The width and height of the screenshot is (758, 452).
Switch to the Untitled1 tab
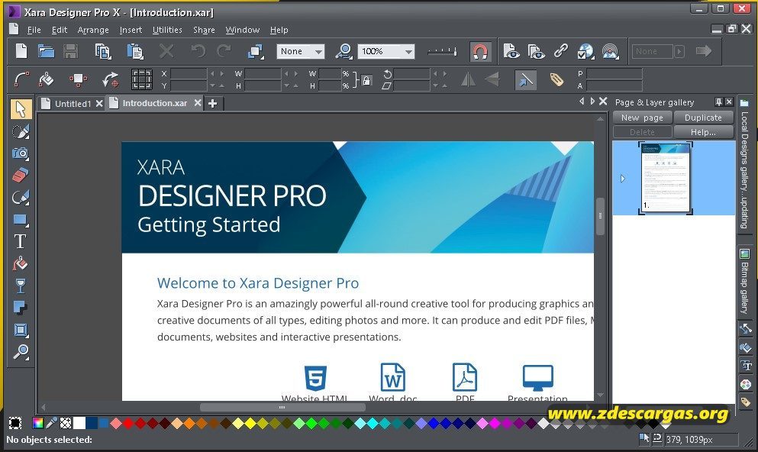pyautogui.click(x=73, y=103)
